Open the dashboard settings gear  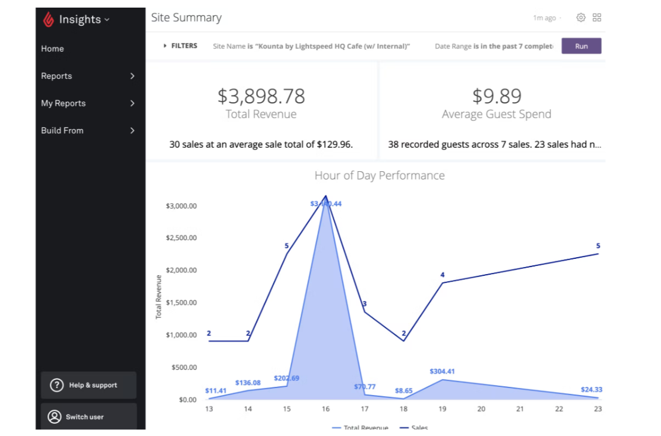click(x=580, y=17)
